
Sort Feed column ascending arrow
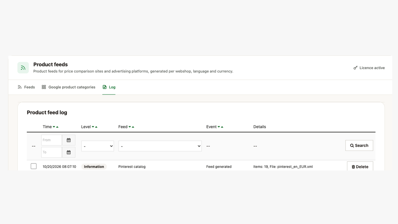[x=133, y=127]
